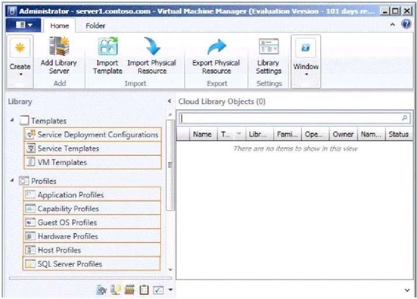
Task: Collapse the Templates tree node
Action: coord(12,120)
